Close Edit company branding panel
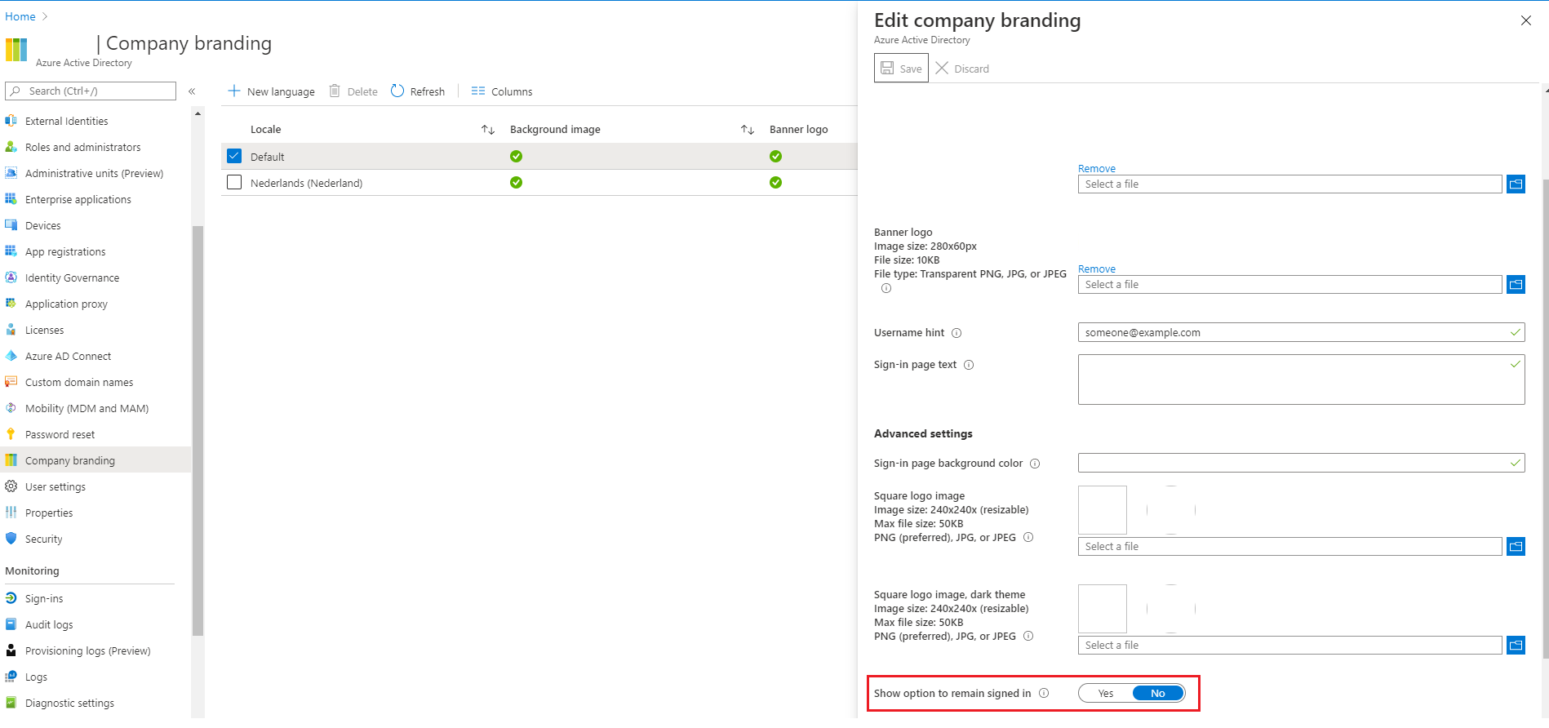1549x728 pixels. pyautogui.click(x=1526, y=20)
